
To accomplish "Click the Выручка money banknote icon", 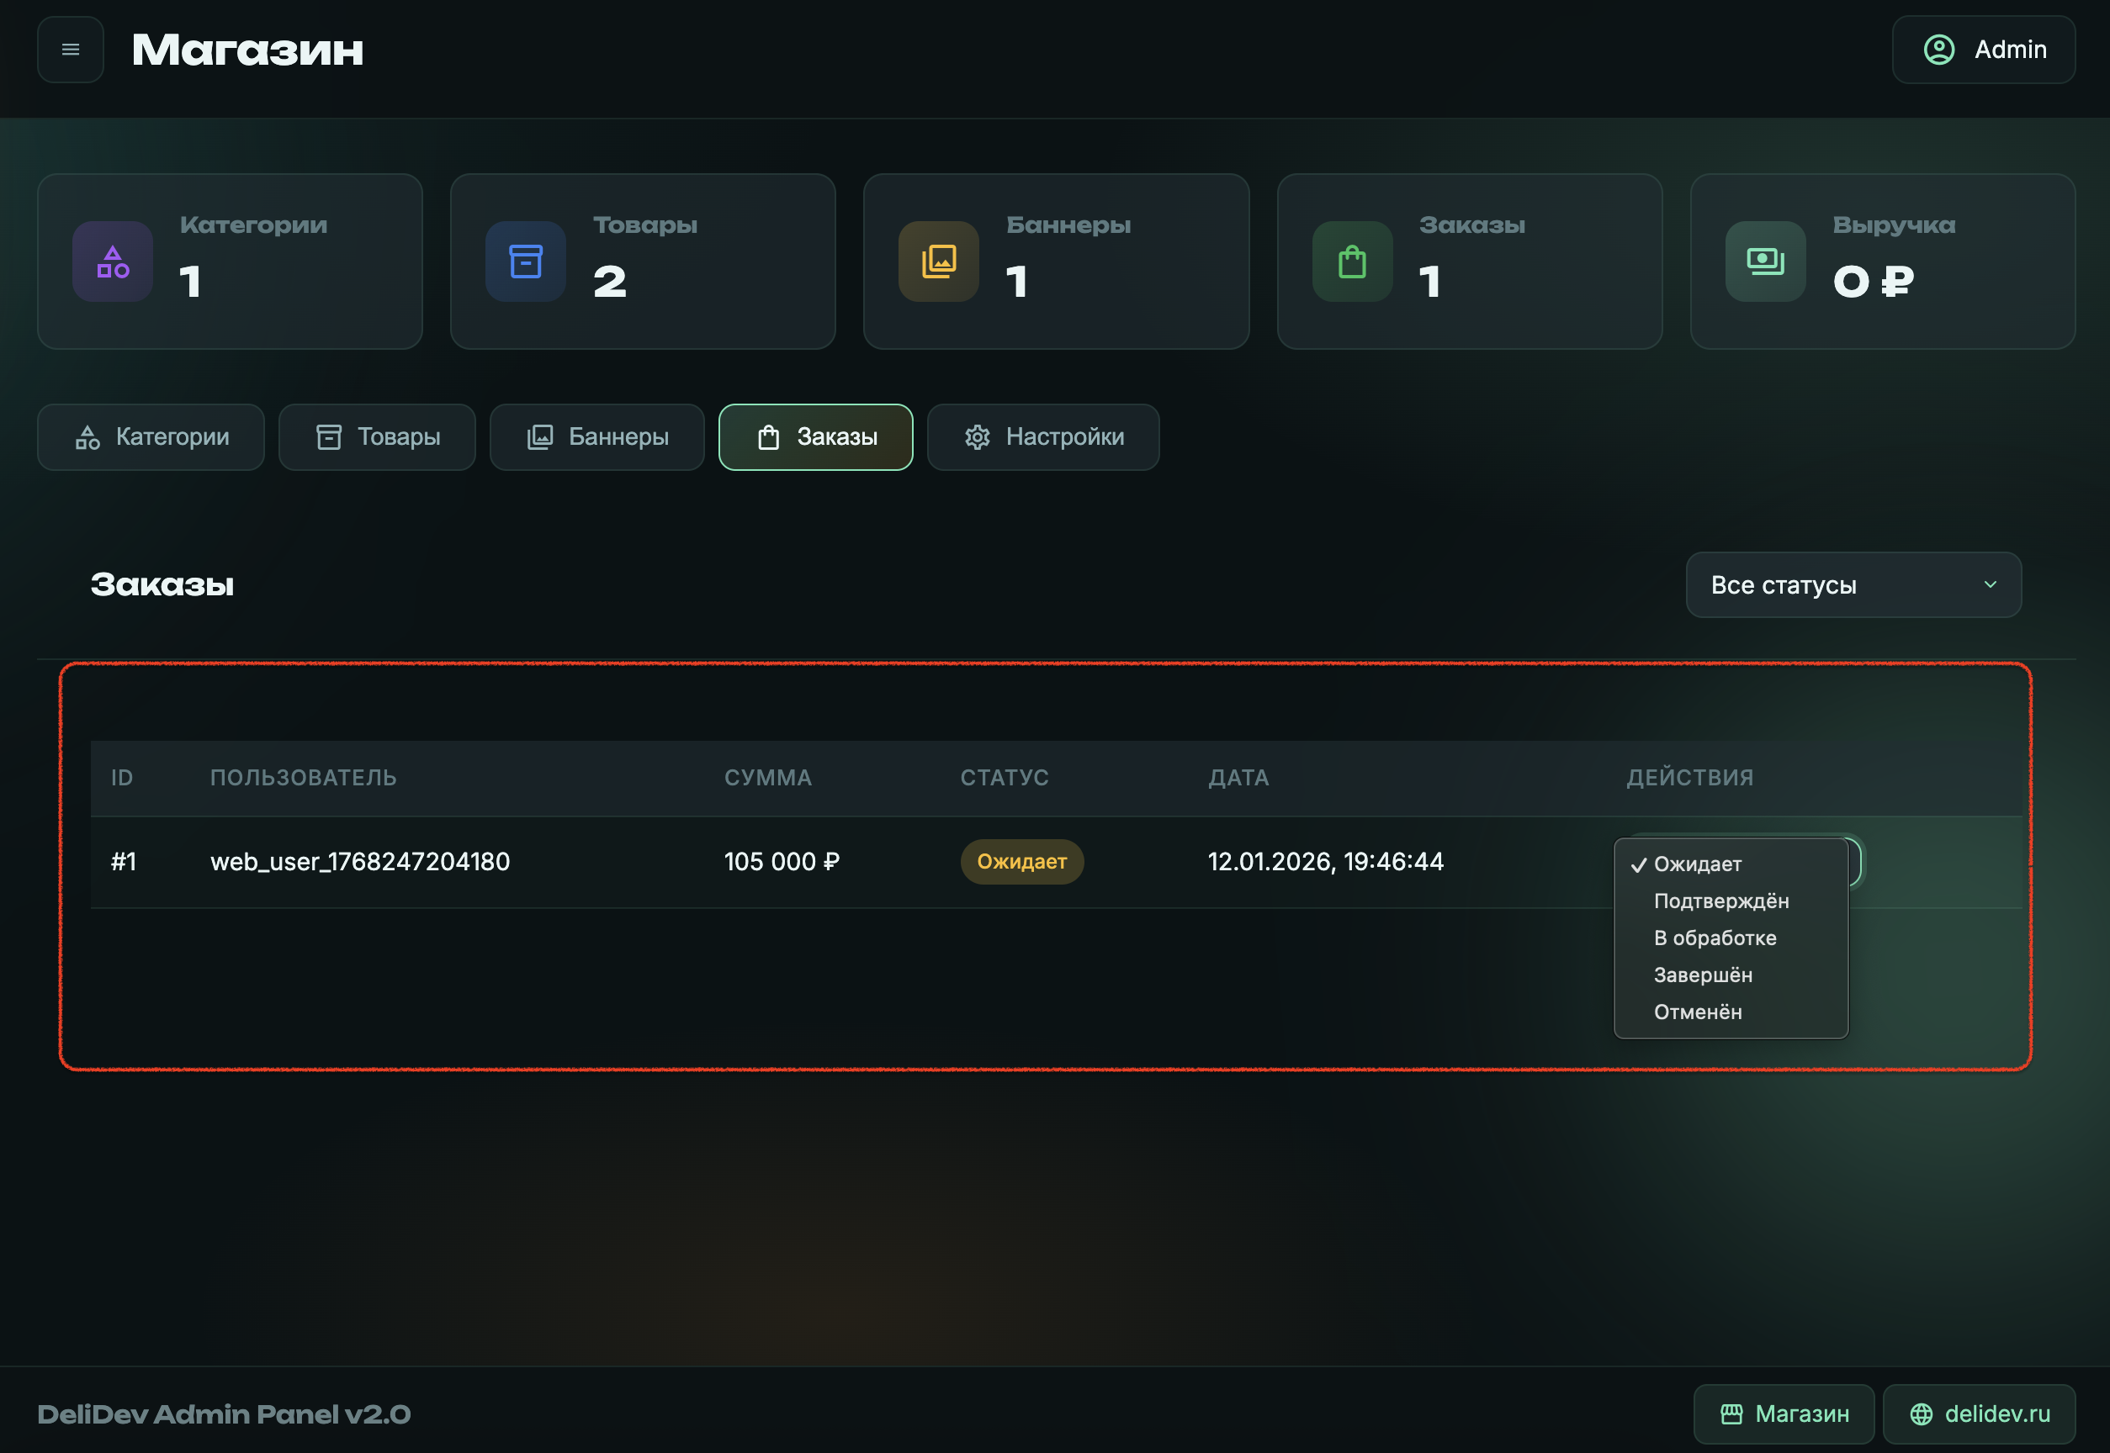I will [x=1765, y=262].
